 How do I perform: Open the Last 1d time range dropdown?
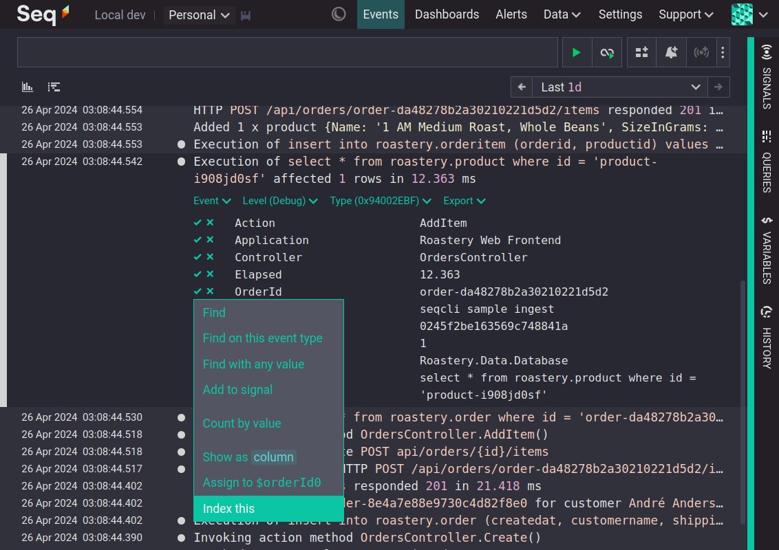(620, 87)
